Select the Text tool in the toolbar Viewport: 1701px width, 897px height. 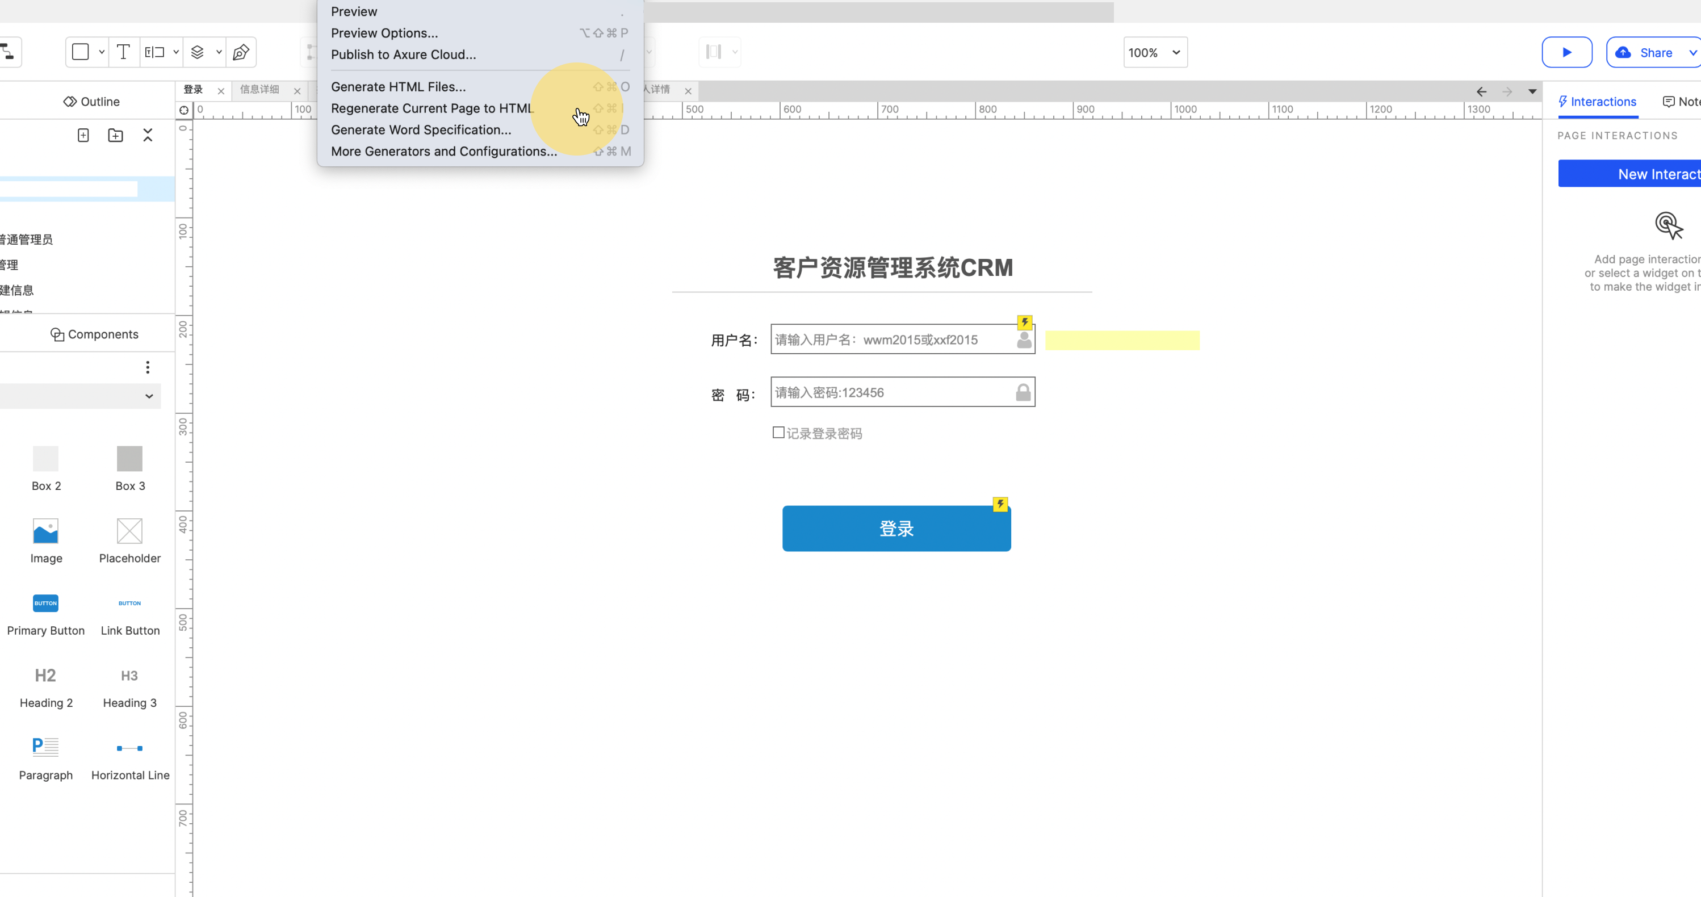coord(123,52)
